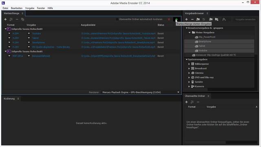Click the Broadcast category icon
Image resolution: width=261 pixels, height=147 pixels.
[192, 68]
